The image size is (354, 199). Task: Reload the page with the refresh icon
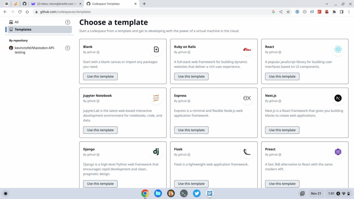click(x=20, y=12)
